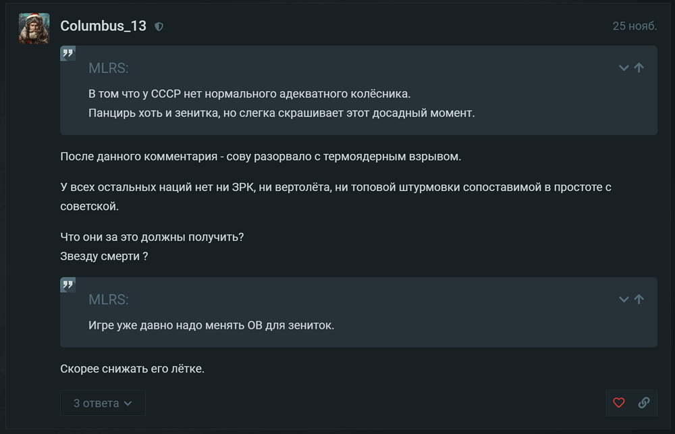675x434 pixels.
Task: Select the first quote's "MLRS:" author title
Action: pyautogui.click(x=108, y=68)
